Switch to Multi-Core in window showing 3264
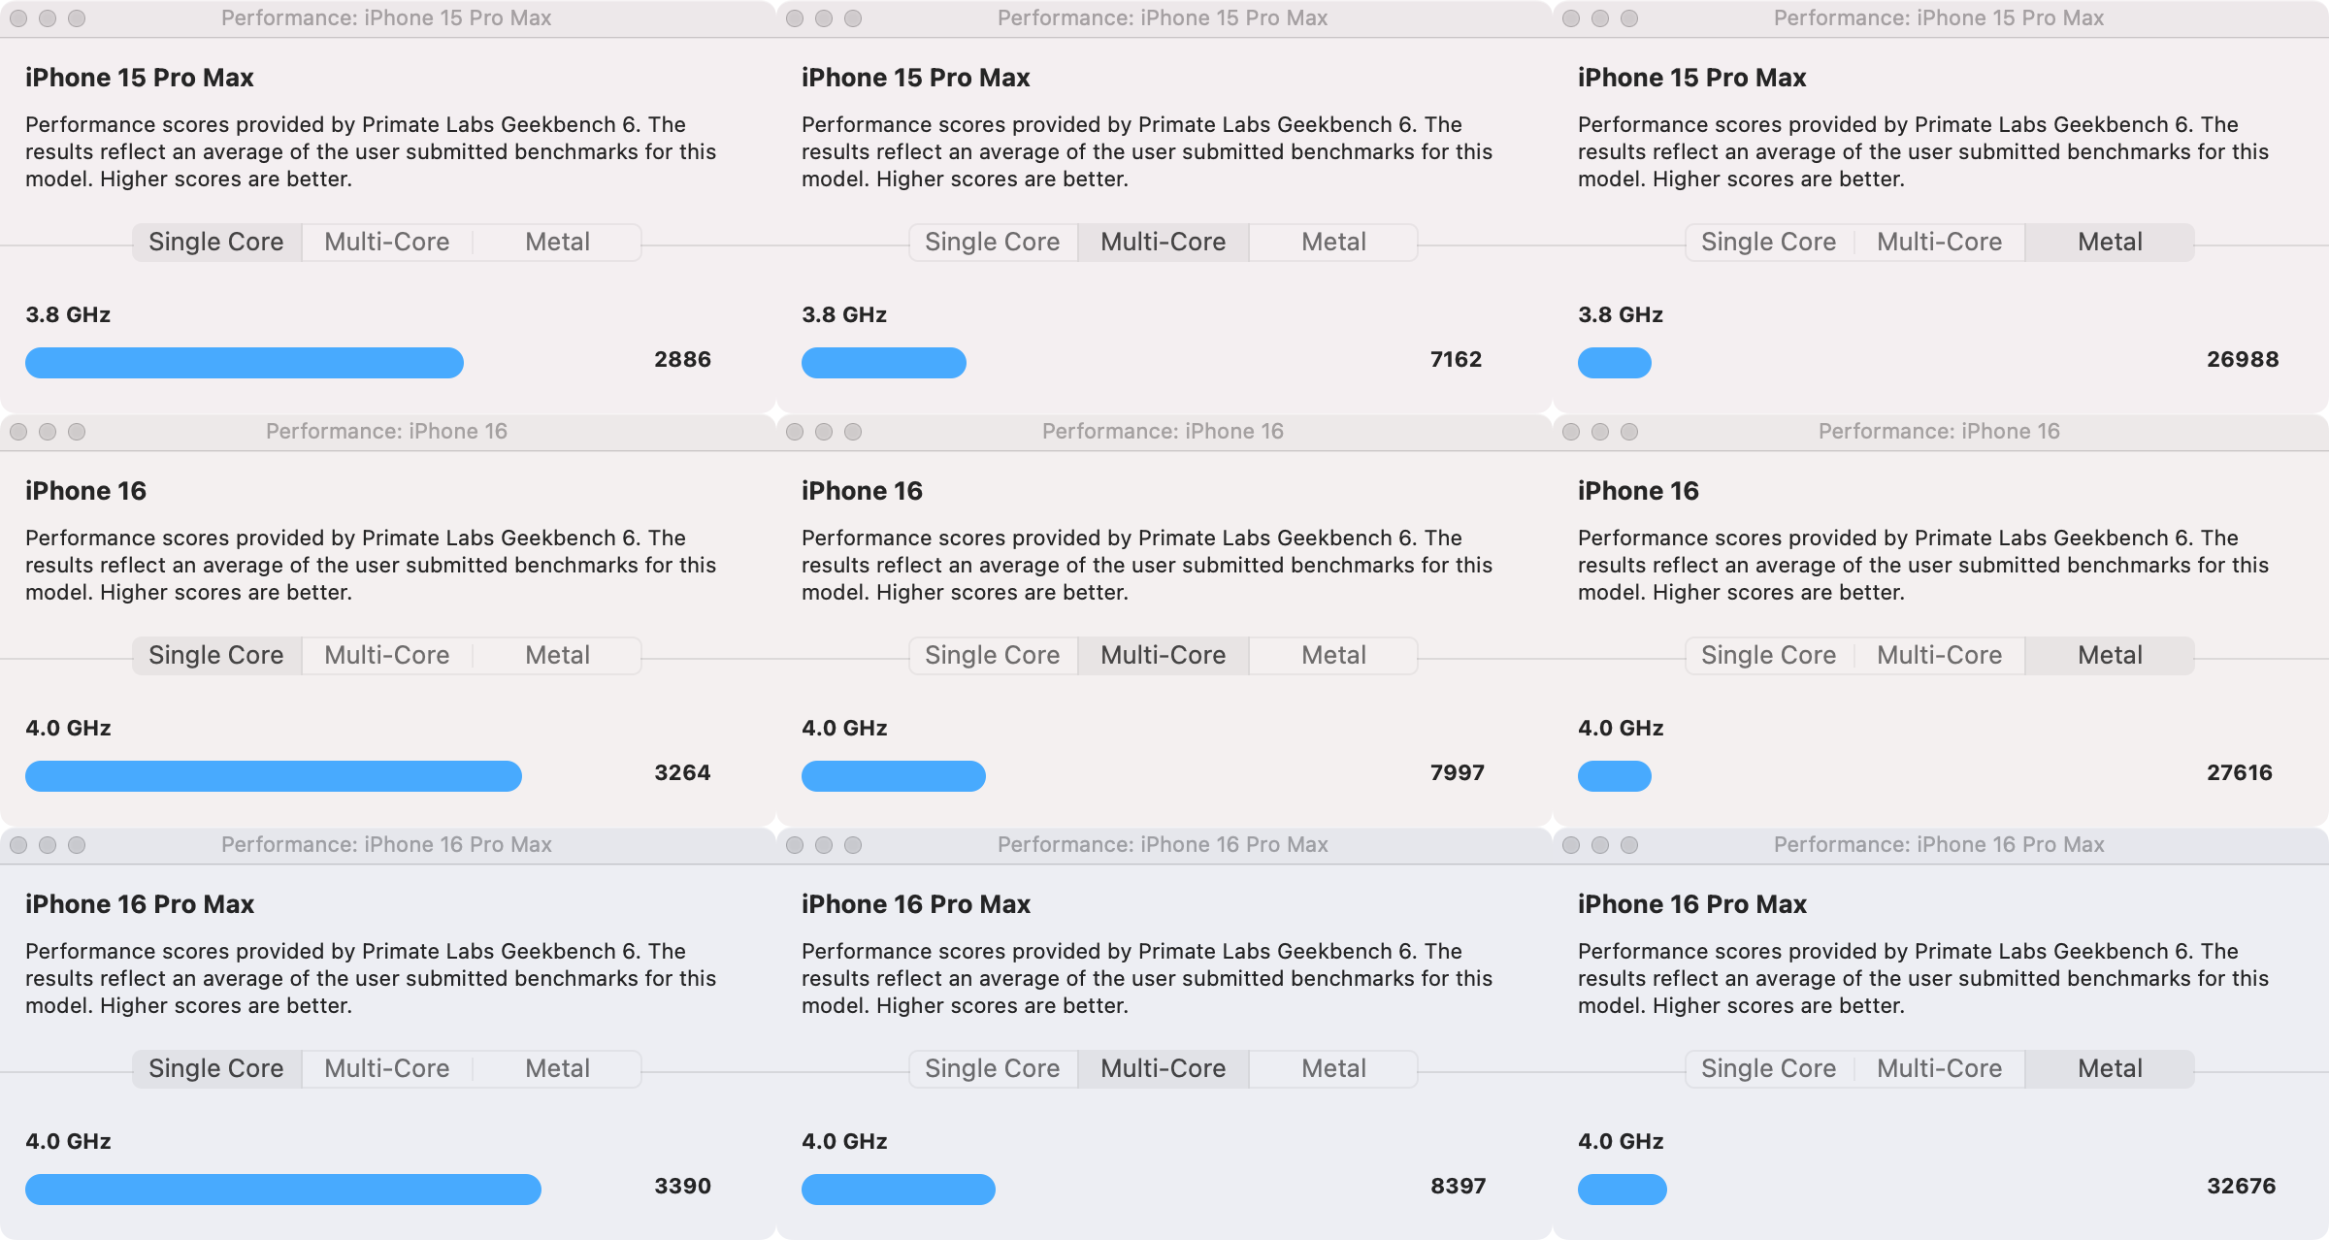The width and height of the screenshot is (2329, 1240). coord(386,655)
